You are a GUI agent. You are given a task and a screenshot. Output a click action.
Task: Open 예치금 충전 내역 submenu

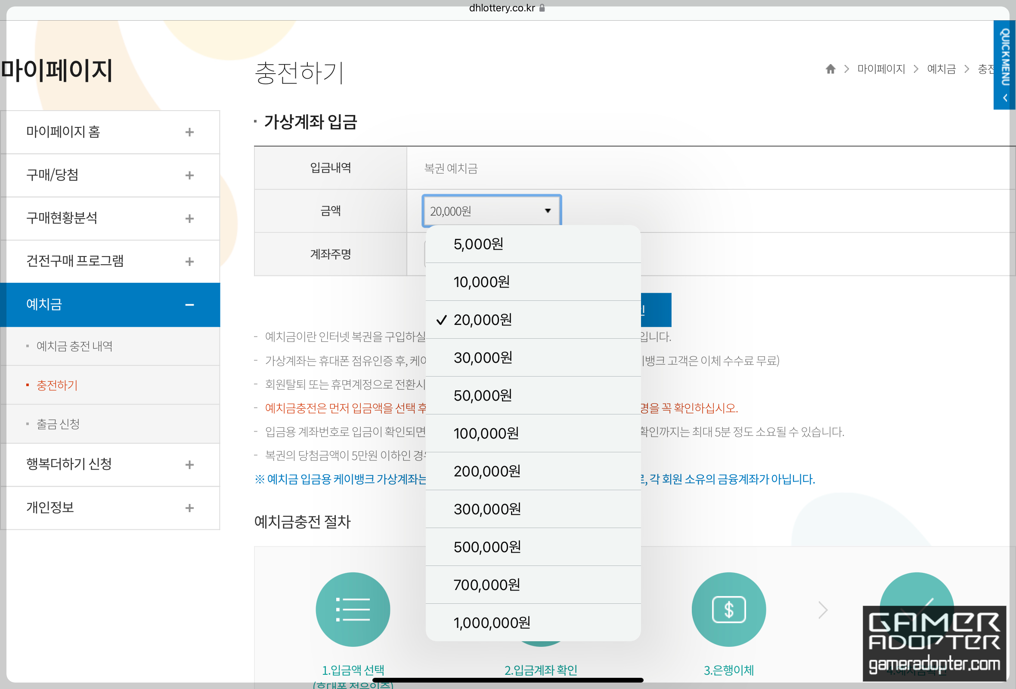click(74, 346)
